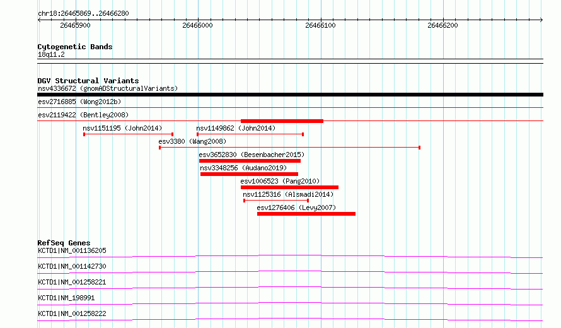Click the KCTD1|NM_198991 transcript label
The image size is (561, 328).
[66, 298]
